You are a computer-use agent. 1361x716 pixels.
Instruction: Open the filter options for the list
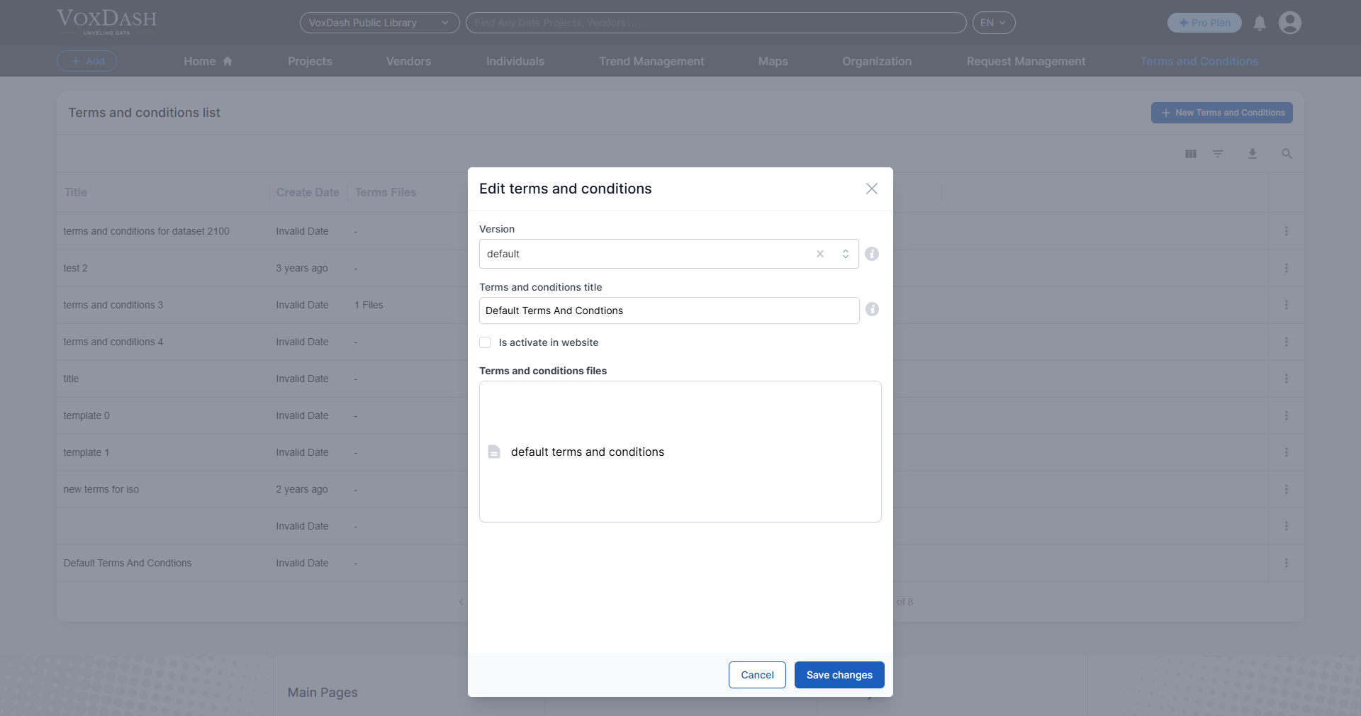pos(1218,154)
